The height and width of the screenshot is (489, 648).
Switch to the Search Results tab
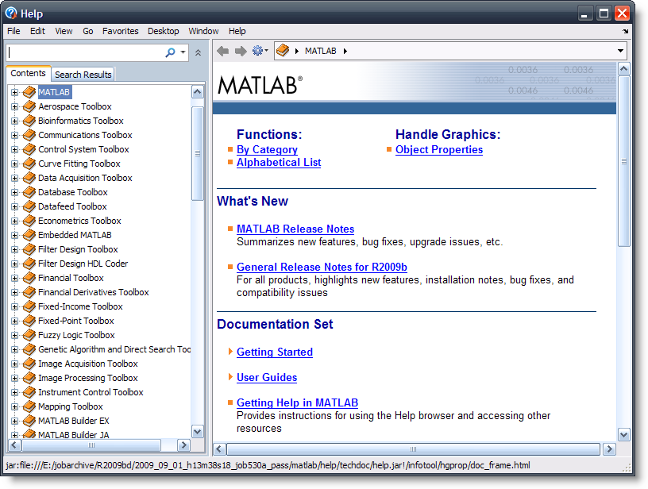coord(83,75)
